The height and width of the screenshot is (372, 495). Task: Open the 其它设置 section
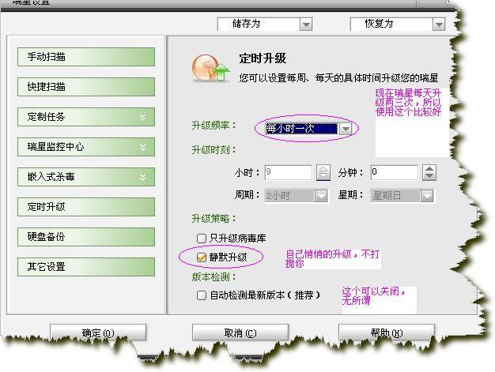tap(86, 267)
